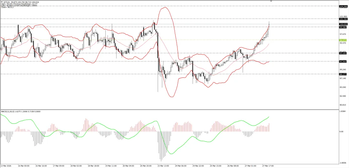Image resolution: width=349 pixels, height=168 pixels.
Task: Click the 16 Mar 16:00 time label
Action: 41,166
